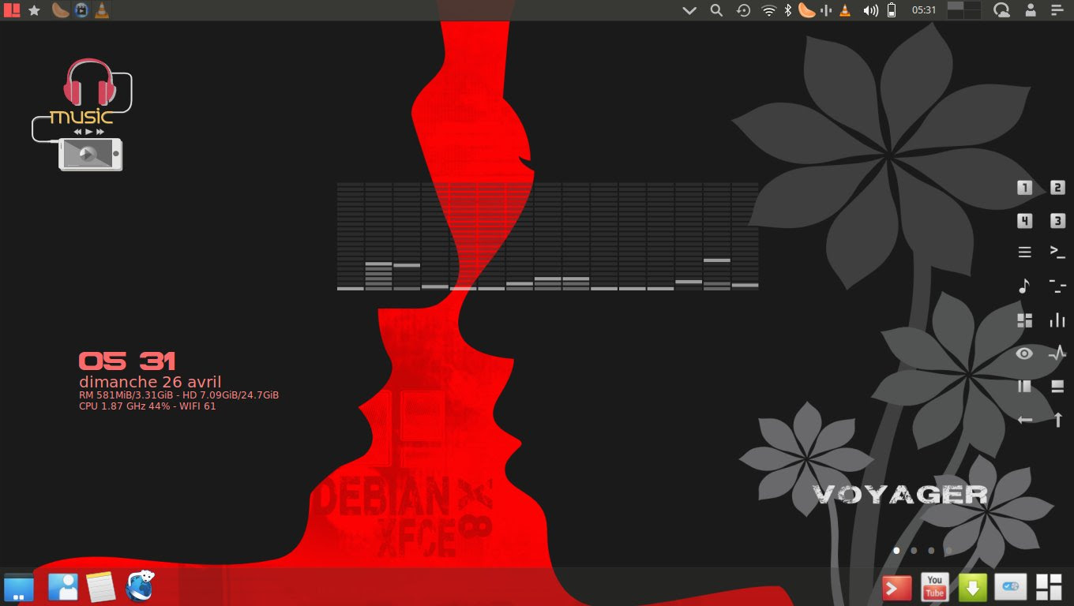Viewport: 1074px width, 606px height.
Task: Open the YouTube icon in bottom dock
Action: tap(935, 588)
